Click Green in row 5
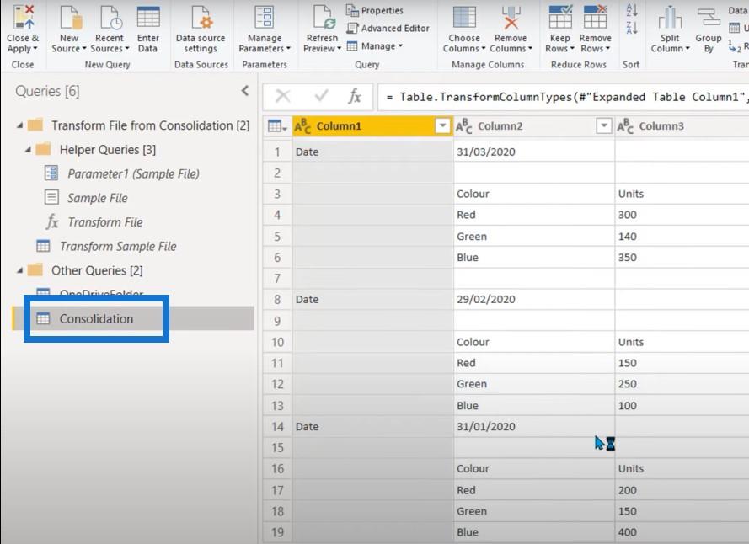Screen dimensions: 749x544 [x=534, y=237]
